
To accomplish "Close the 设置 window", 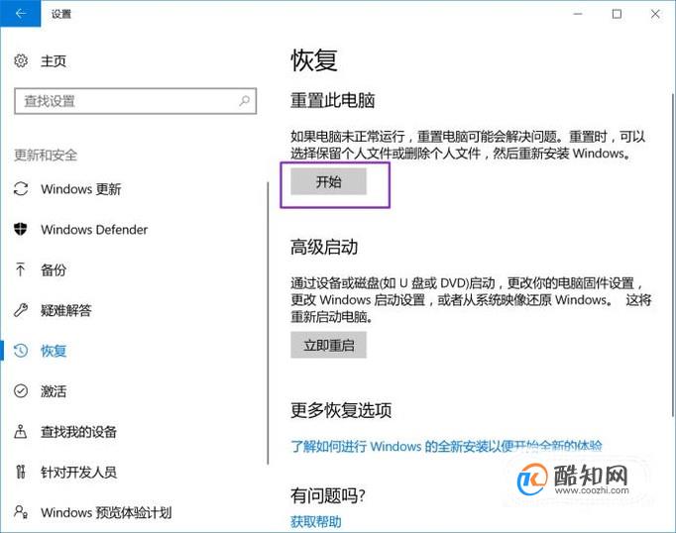I will pos(655,14).
